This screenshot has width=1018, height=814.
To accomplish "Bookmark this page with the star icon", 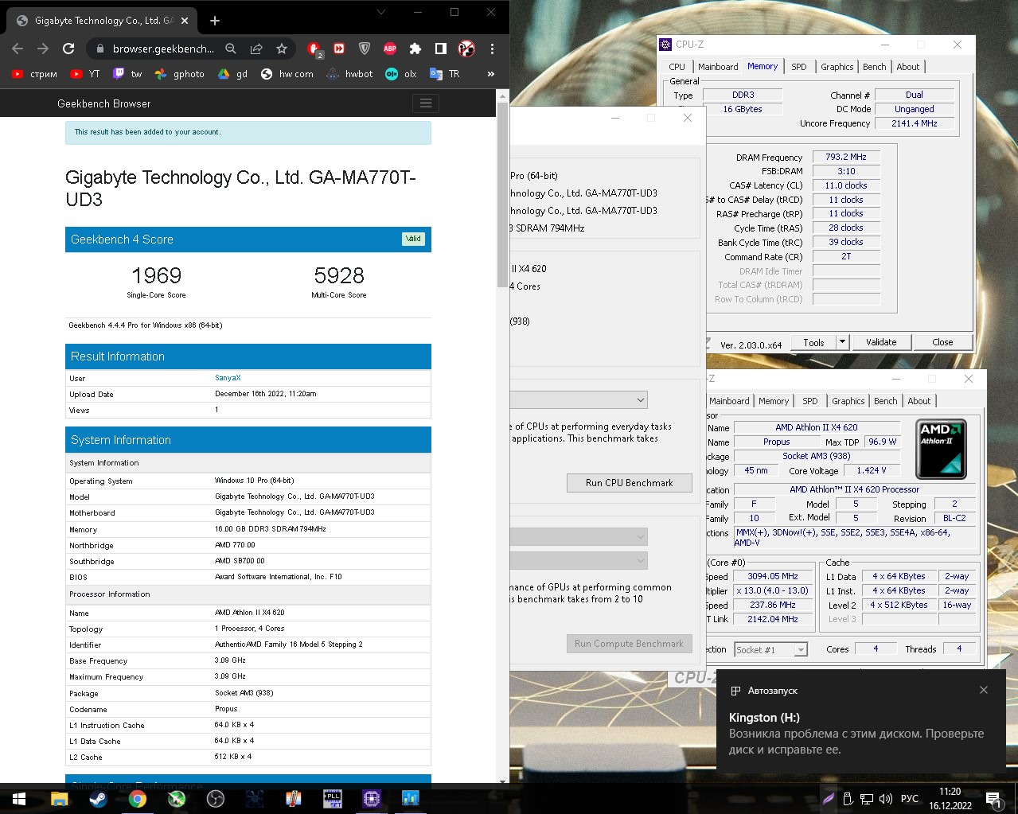I will [x=282, y=49].
